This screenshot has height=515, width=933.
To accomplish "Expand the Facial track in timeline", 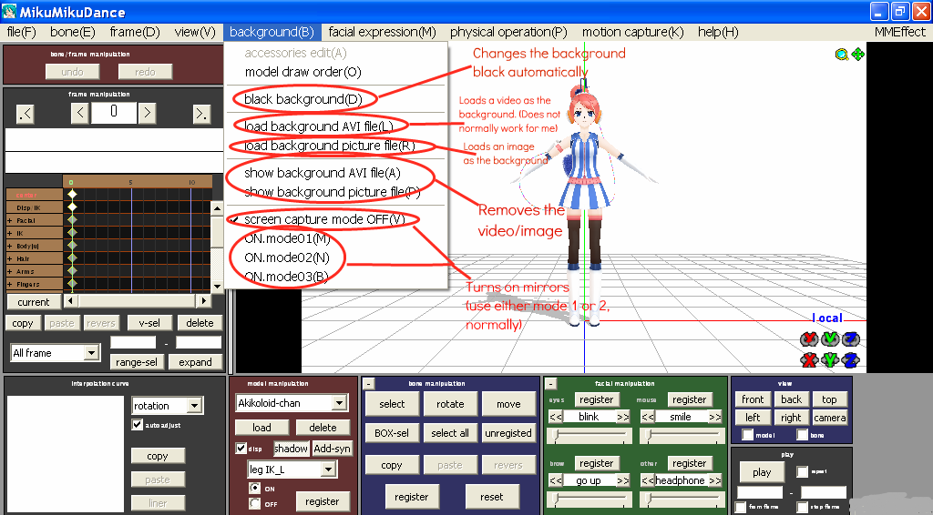I will click(9, 220).
